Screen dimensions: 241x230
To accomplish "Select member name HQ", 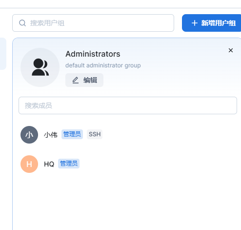I will [49, 164].
